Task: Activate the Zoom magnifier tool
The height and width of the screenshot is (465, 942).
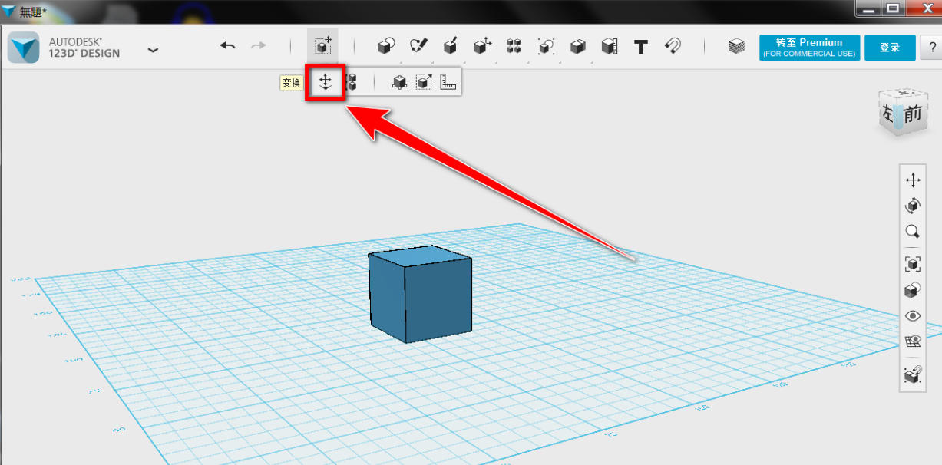Action: (x=913, y=231)
